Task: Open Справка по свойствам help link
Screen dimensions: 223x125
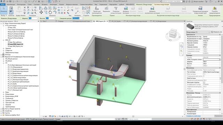Action: coord(193,116)
